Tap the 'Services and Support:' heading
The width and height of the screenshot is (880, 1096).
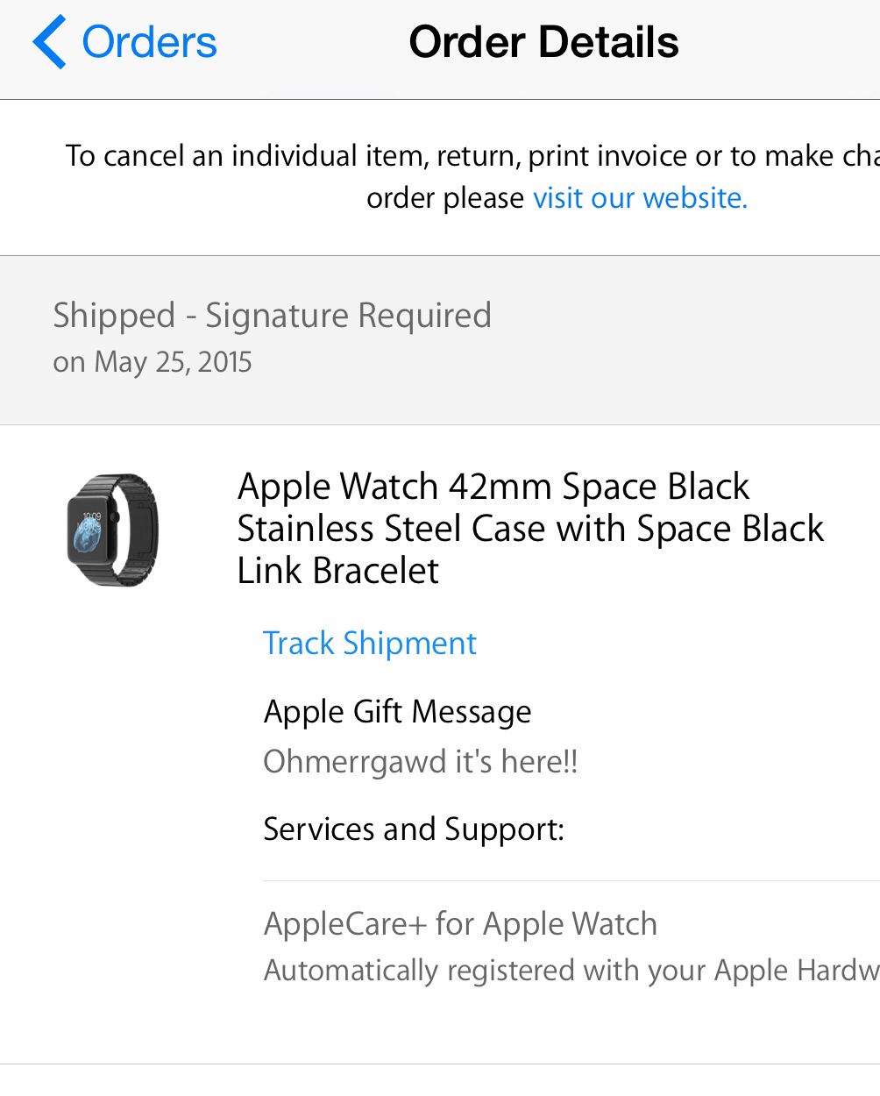click(414, 829)
